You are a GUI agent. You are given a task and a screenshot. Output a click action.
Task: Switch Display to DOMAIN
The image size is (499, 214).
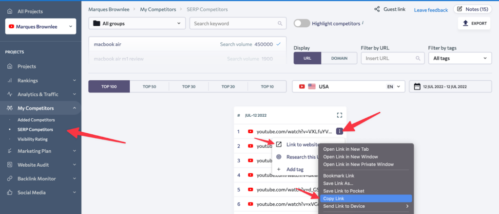pos(339,58)
